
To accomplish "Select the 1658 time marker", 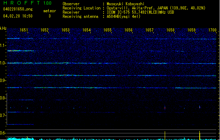I will click(x=170, y=30).
